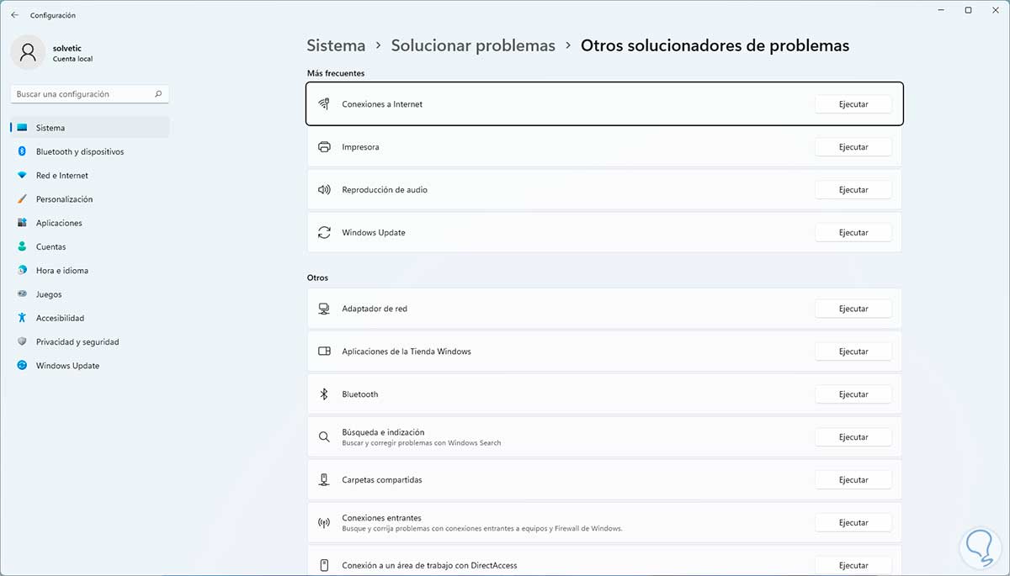This screenshot has width=1010, height=576.
Task: Run the Conexiones a Internet troubleshooter
Action: 853,104
